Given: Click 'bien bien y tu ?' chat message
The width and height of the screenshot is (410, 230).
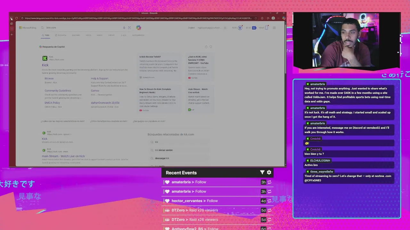Looking at the screenshot, I should (314, 154).
